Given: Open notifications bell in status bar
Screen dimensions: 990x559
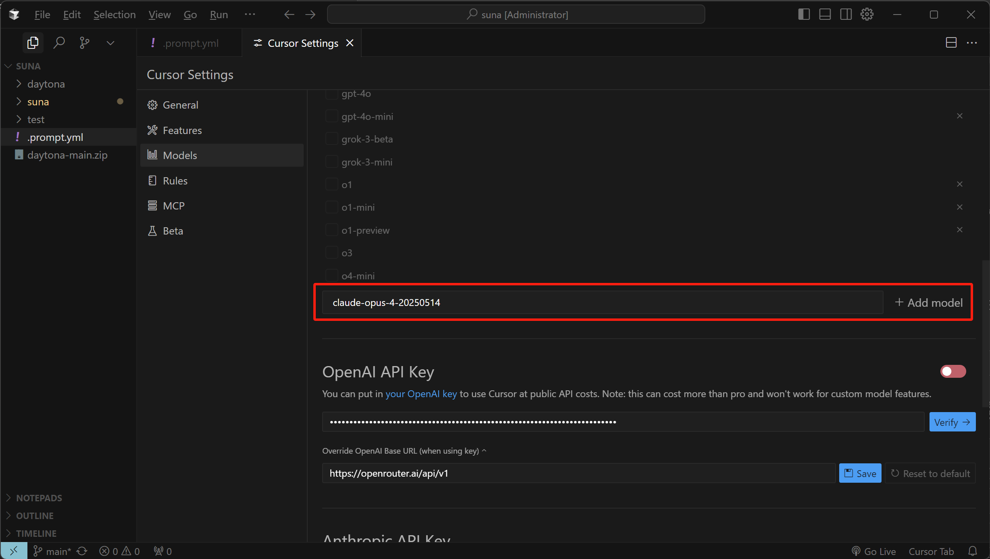Looking at the screenshot, I should [x=973, y=551].
